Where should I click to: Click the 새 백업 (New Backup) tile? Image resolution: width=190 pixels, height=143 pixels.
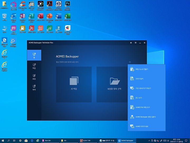(74, 84)
